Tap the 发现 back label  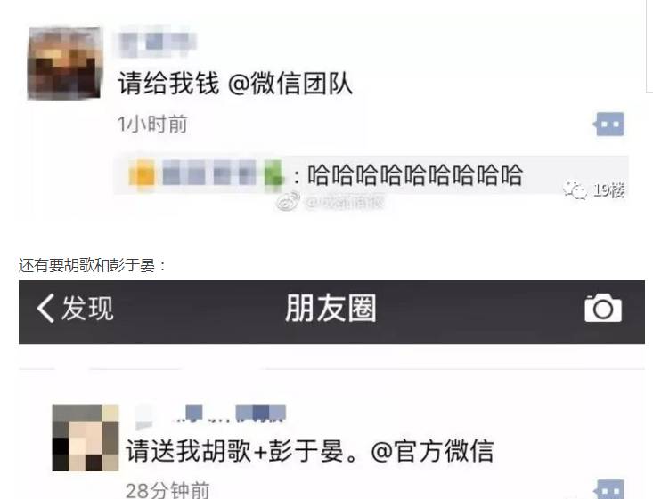[87, 308]
